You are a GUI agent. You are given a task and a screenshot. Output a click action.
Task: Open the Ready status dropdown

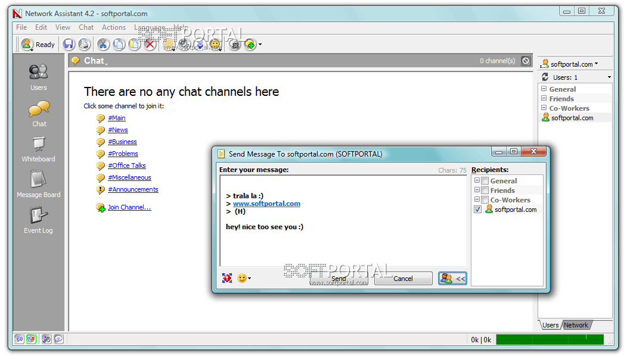[x=38, y=44]
